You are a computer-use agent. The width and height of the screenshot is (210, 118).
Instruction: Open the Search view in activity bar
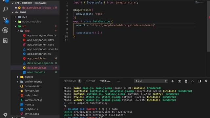tap(5, 9)
